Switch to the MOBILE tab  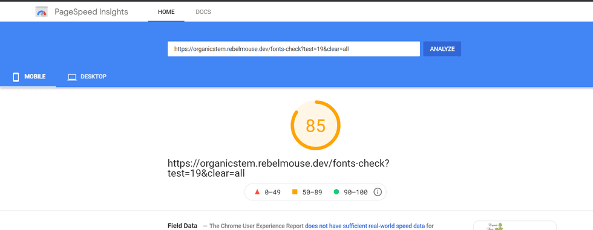(x=28, y=77)
